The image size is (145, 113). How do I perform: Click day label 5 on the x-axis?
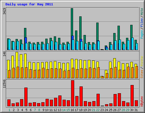click(26, 110)
